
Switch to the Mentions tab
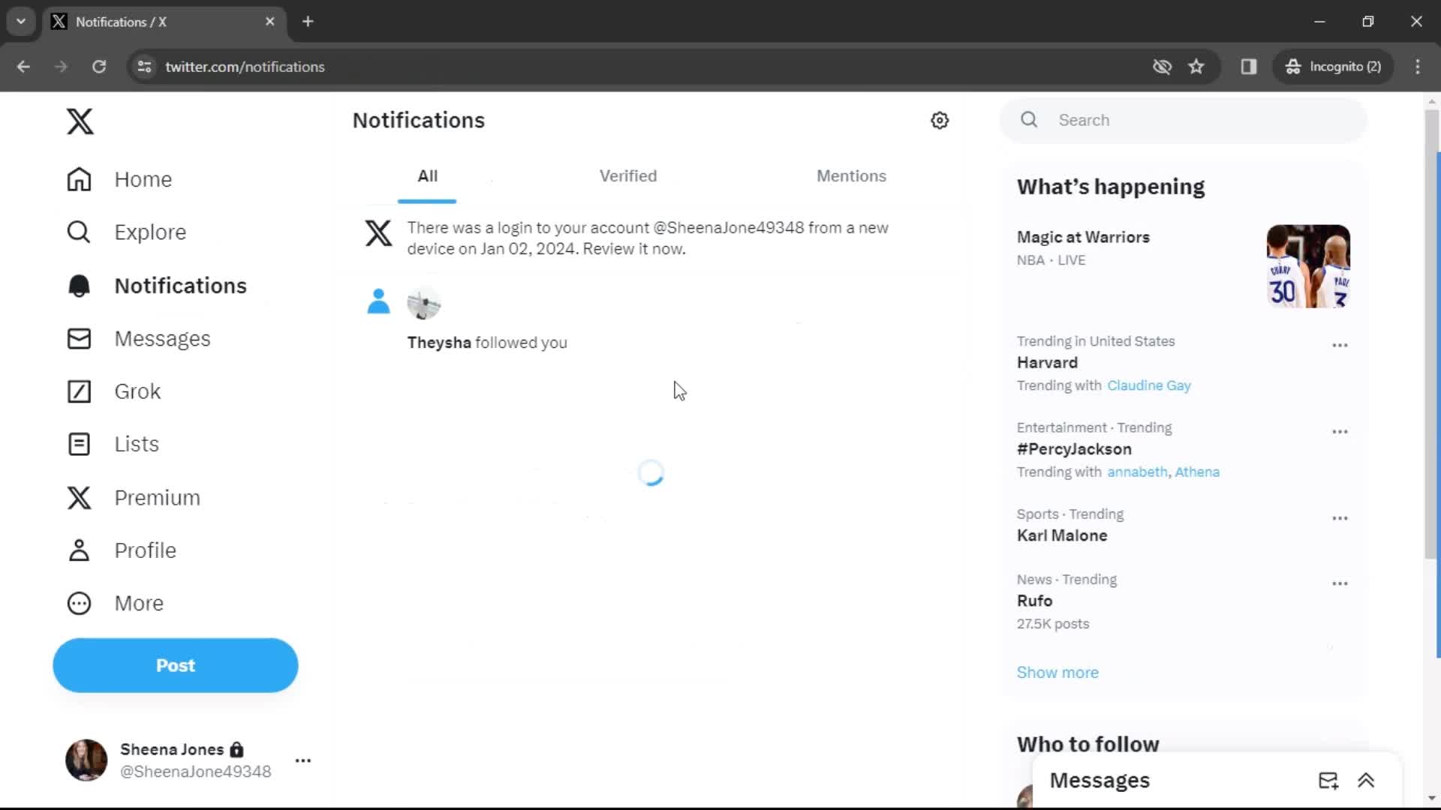(851, 176)
